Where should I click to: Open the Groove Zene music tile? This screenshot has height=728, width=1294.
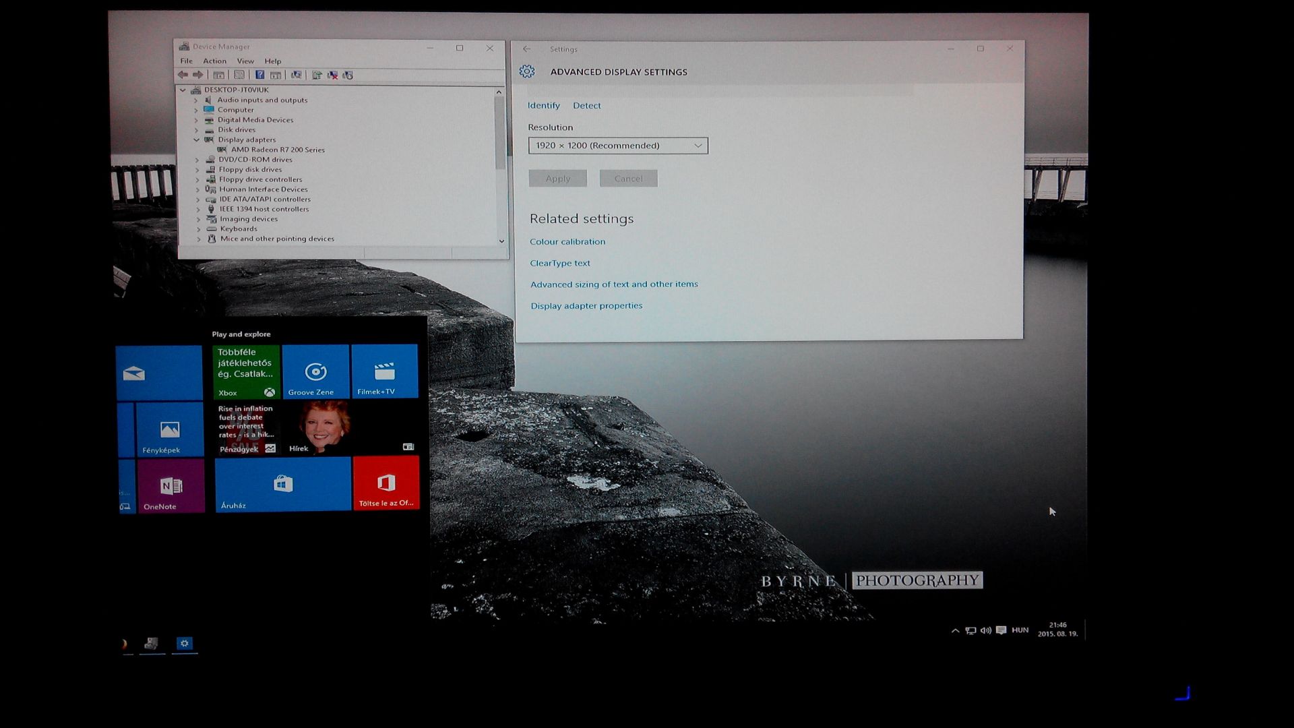(x=315, y=371)
